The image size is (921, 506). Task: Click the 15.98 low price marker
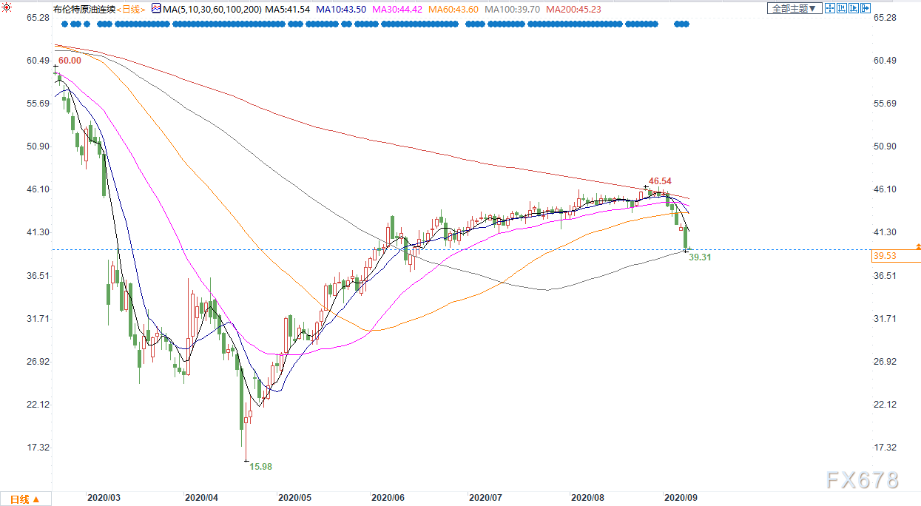[260, 467]
